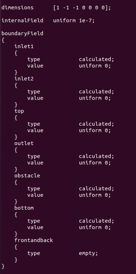Screen dimensions: 136x274
Task: Click the final closing brace
Action: click(x=3, y=266)
